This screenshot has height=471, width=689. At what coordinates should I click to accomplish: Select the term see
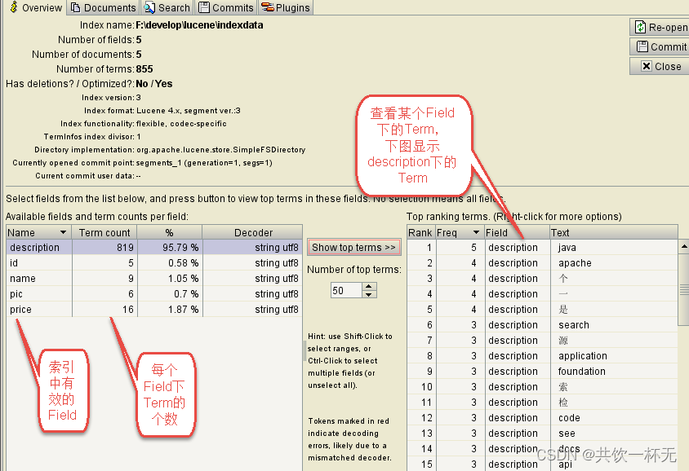[567, 434]
